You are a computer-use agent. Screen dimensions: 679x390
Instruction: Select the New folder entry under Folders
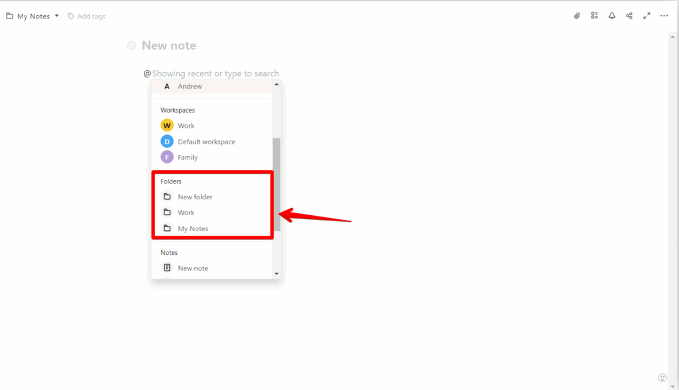(x=194, y=197)
